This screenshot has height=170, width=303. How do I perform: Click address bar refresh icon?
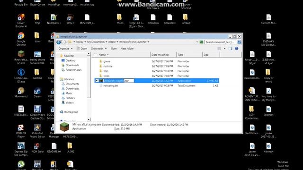tap(201, 42)
